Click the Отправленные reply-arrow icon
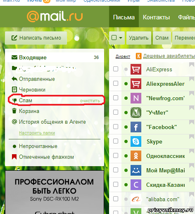 [14, 79]
